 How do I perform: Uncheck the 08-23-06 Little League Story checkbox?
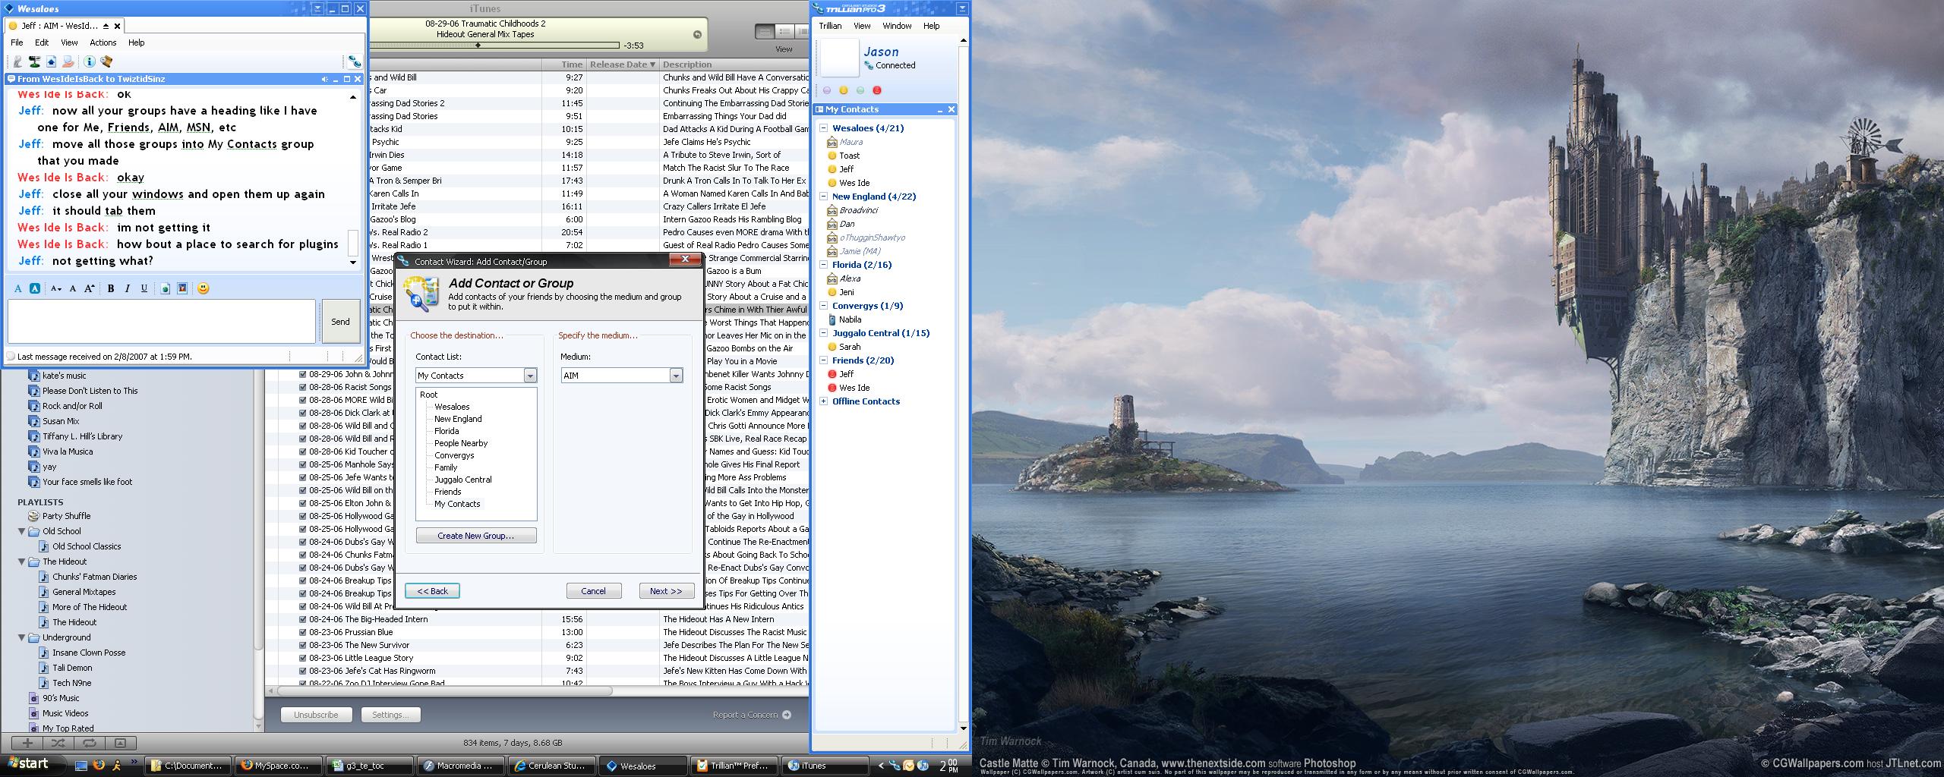(x=303, y=658)
